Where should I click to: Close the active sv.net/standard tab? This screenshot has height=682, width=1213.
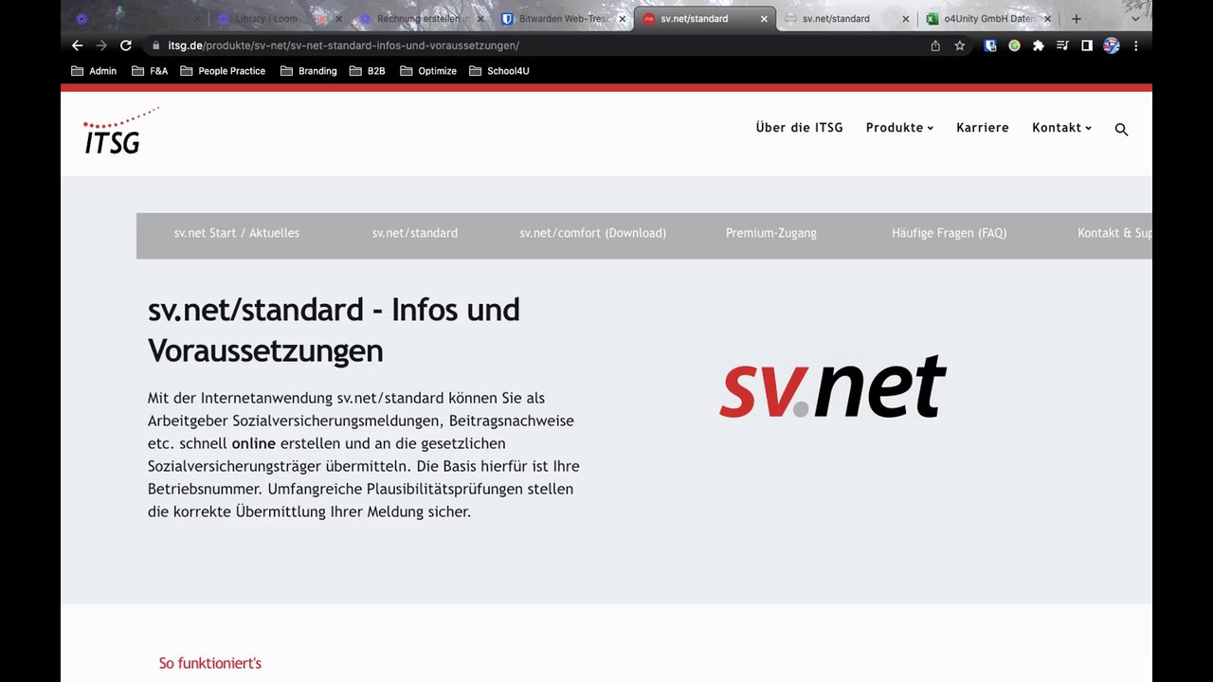(764, 19)
